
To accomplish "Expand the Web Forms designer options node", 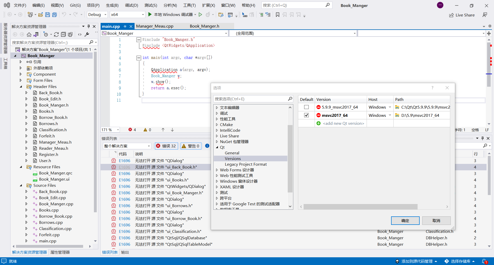I will tap(217, 170).
